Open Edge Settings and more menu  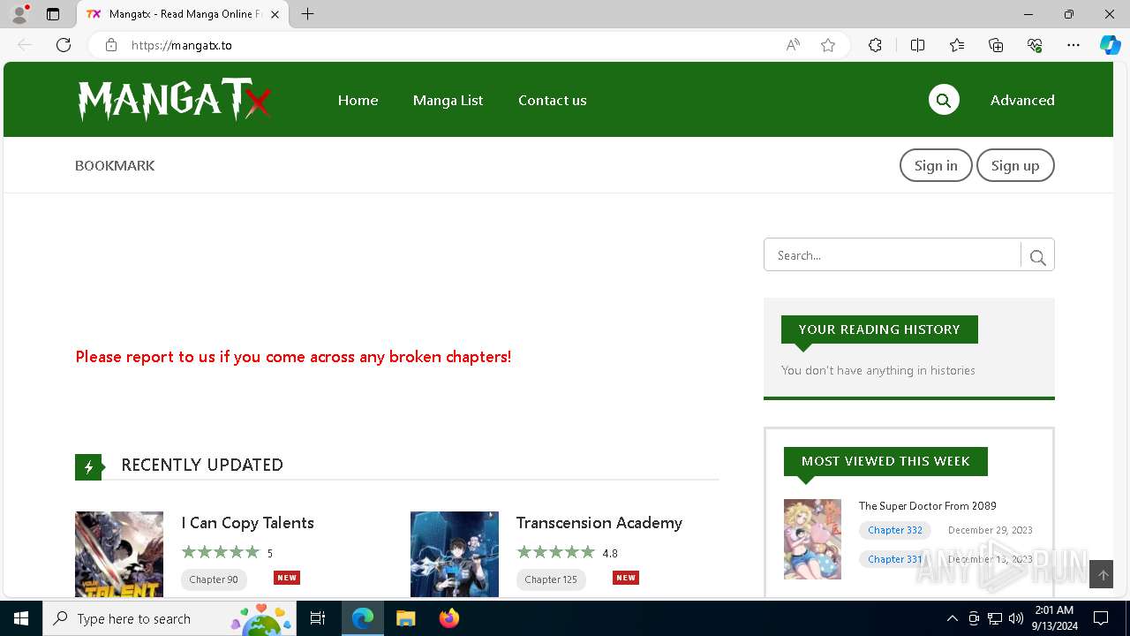[1073, 45]
